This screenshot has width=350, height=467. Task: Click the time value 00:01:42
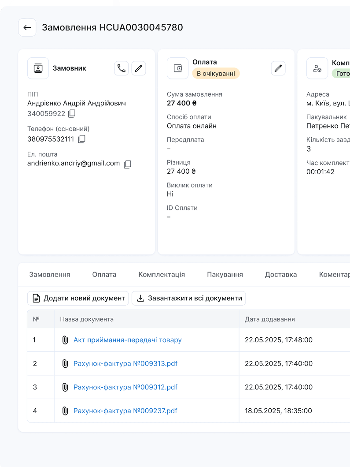320,172
